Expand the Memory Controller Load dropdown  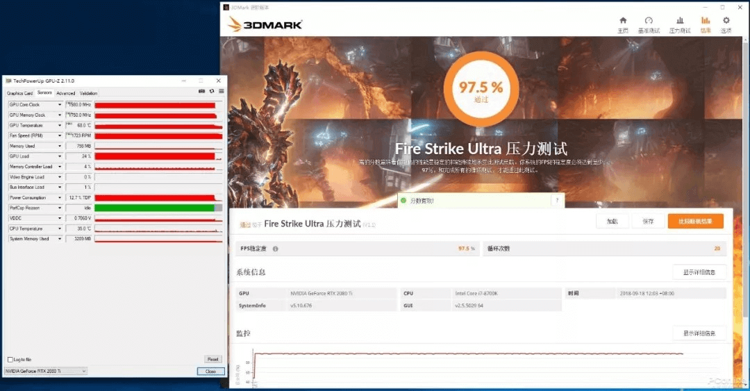[x=60, y=167]
